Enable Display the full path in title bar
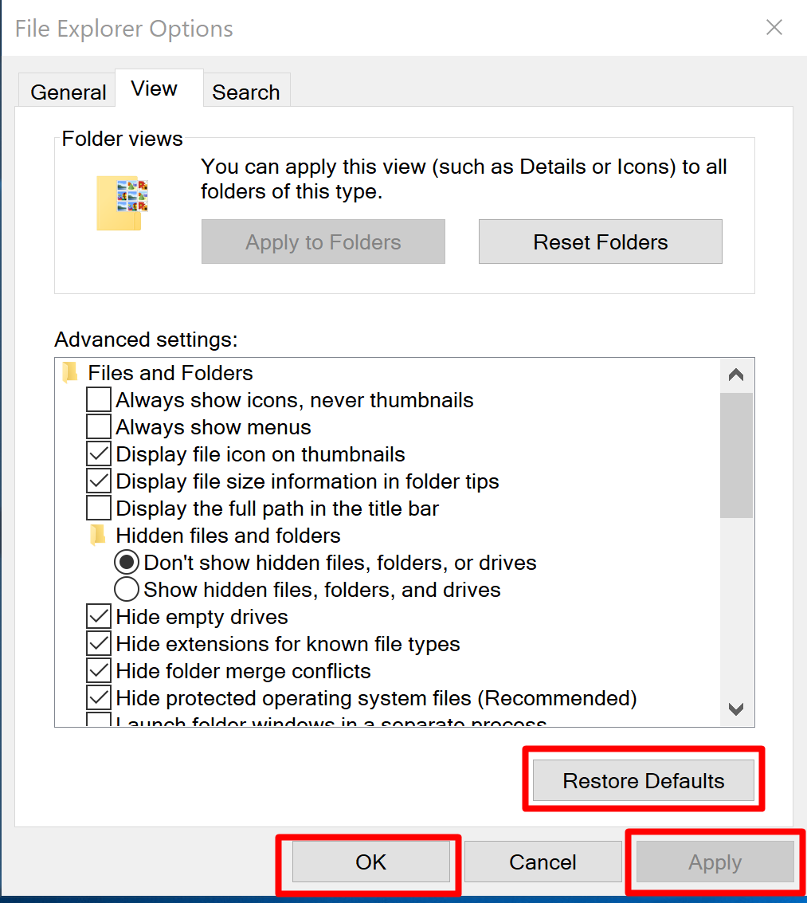Viewport: 807px width, 903px height. [99, 508]
